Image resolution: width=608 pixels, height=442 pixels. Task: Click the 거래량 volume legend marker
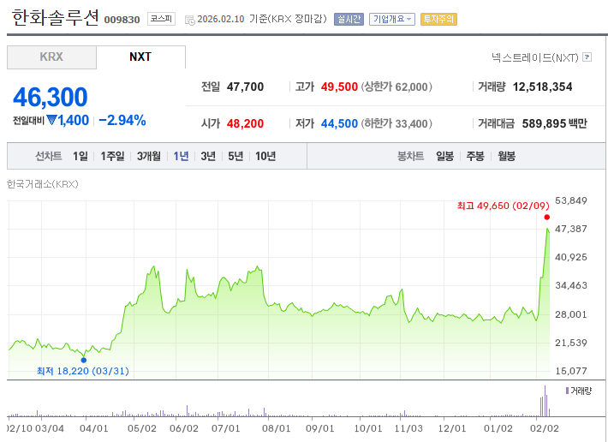point(567,391)
